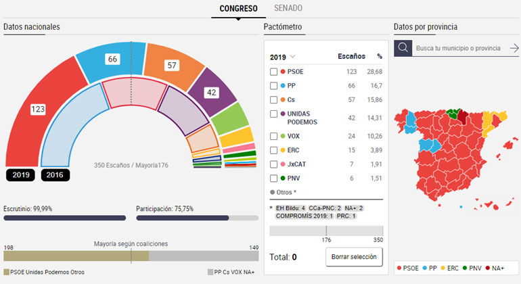Click the Borrar selección button

(354, 257)
